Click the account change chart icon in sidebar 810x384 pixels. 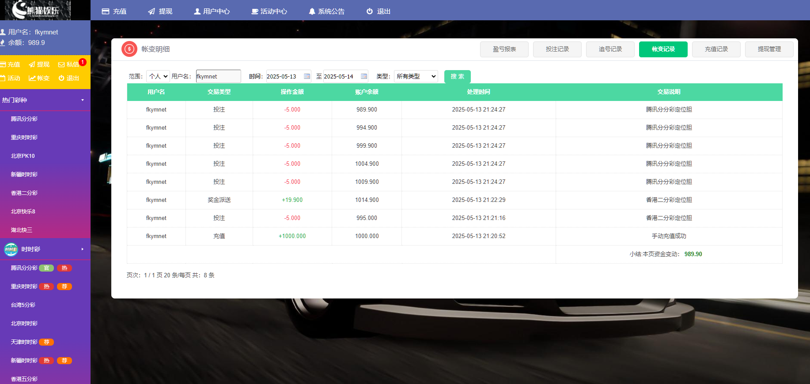[x=32, y=78]
